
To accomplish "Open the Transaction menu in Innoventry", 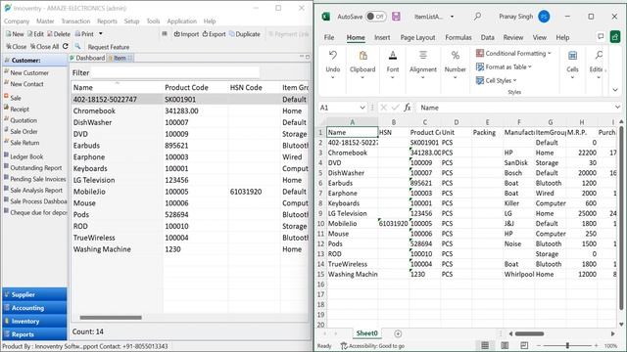I will pyautogui.click(x=75, y=22).
